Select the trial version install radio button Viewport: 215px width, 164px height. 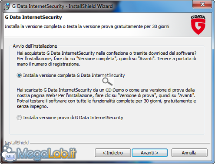click(x=19, y=118)
